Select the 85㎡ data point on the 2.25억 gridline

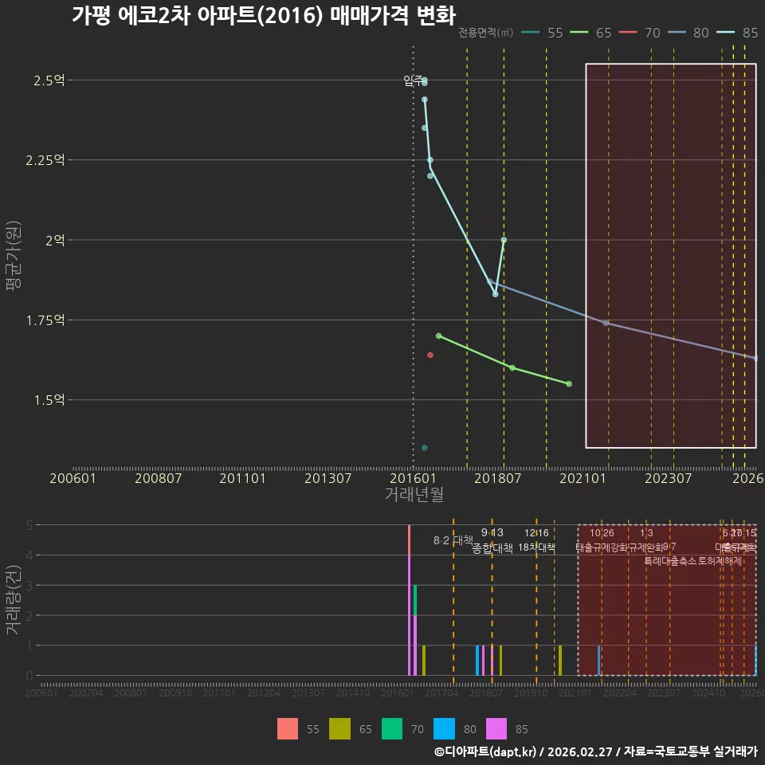point(430,160)
